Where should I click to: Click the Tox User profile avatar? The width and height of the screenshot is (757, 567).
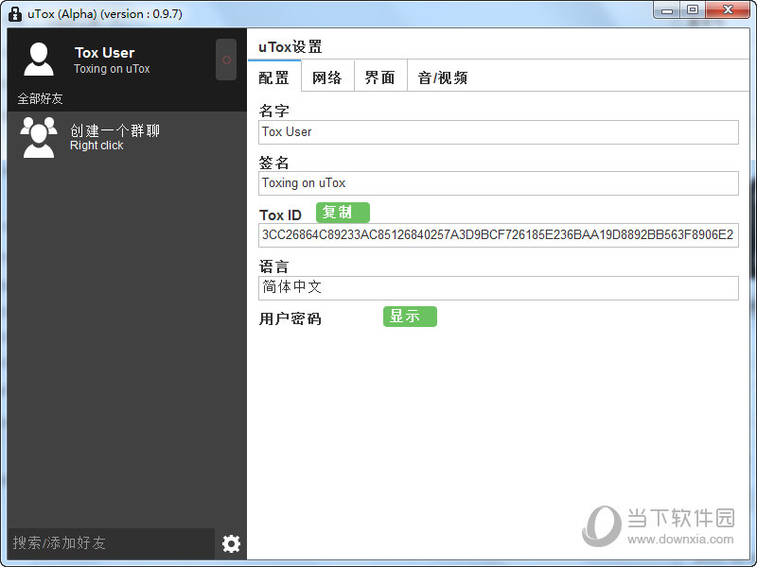point(39,60)
